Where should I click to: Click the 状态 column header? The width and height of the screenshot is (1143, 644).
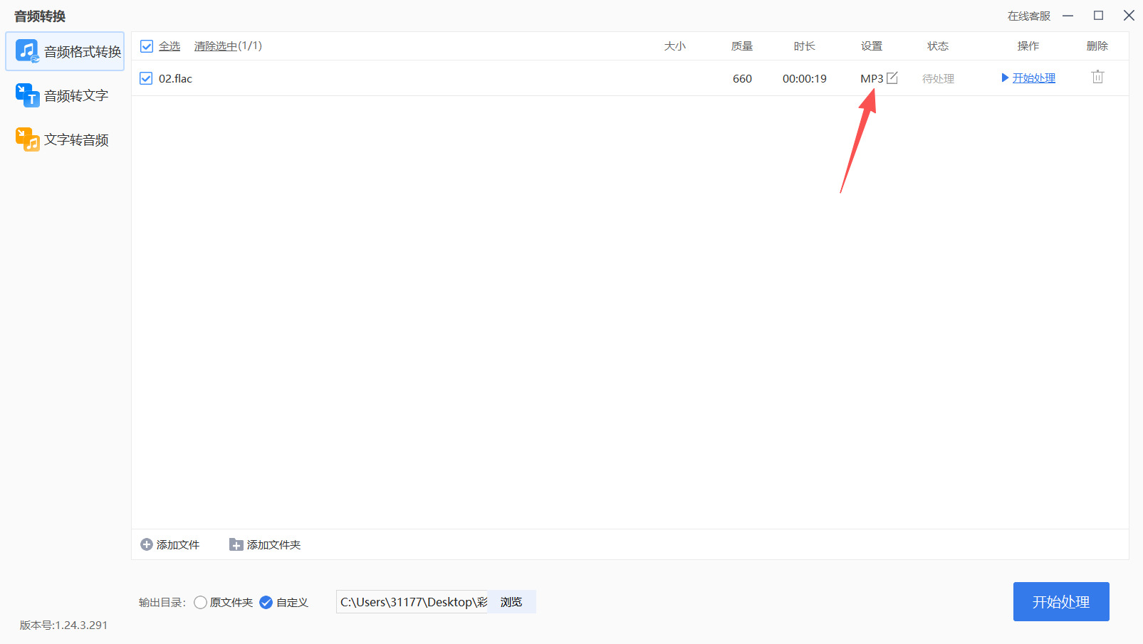938,46
